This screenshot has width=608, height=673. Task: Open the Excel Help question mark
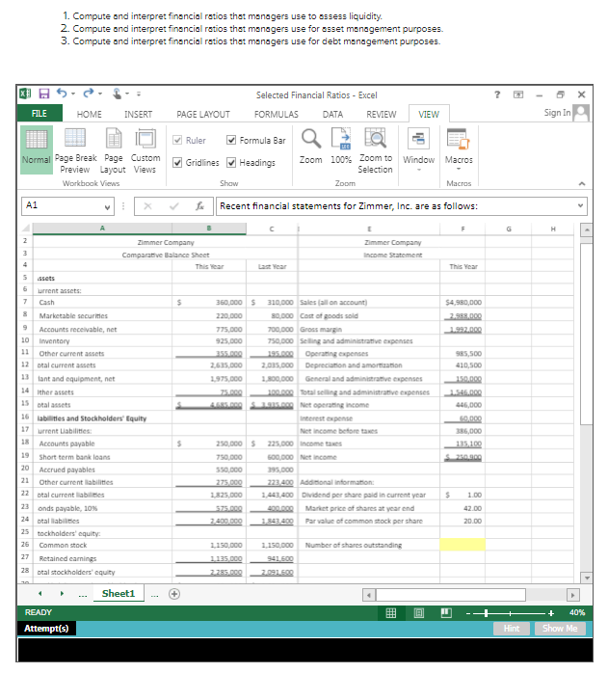point(497,94)
